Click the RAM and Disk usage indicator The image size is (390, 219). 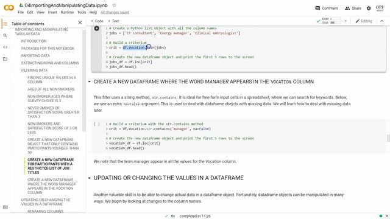[331, 21]
